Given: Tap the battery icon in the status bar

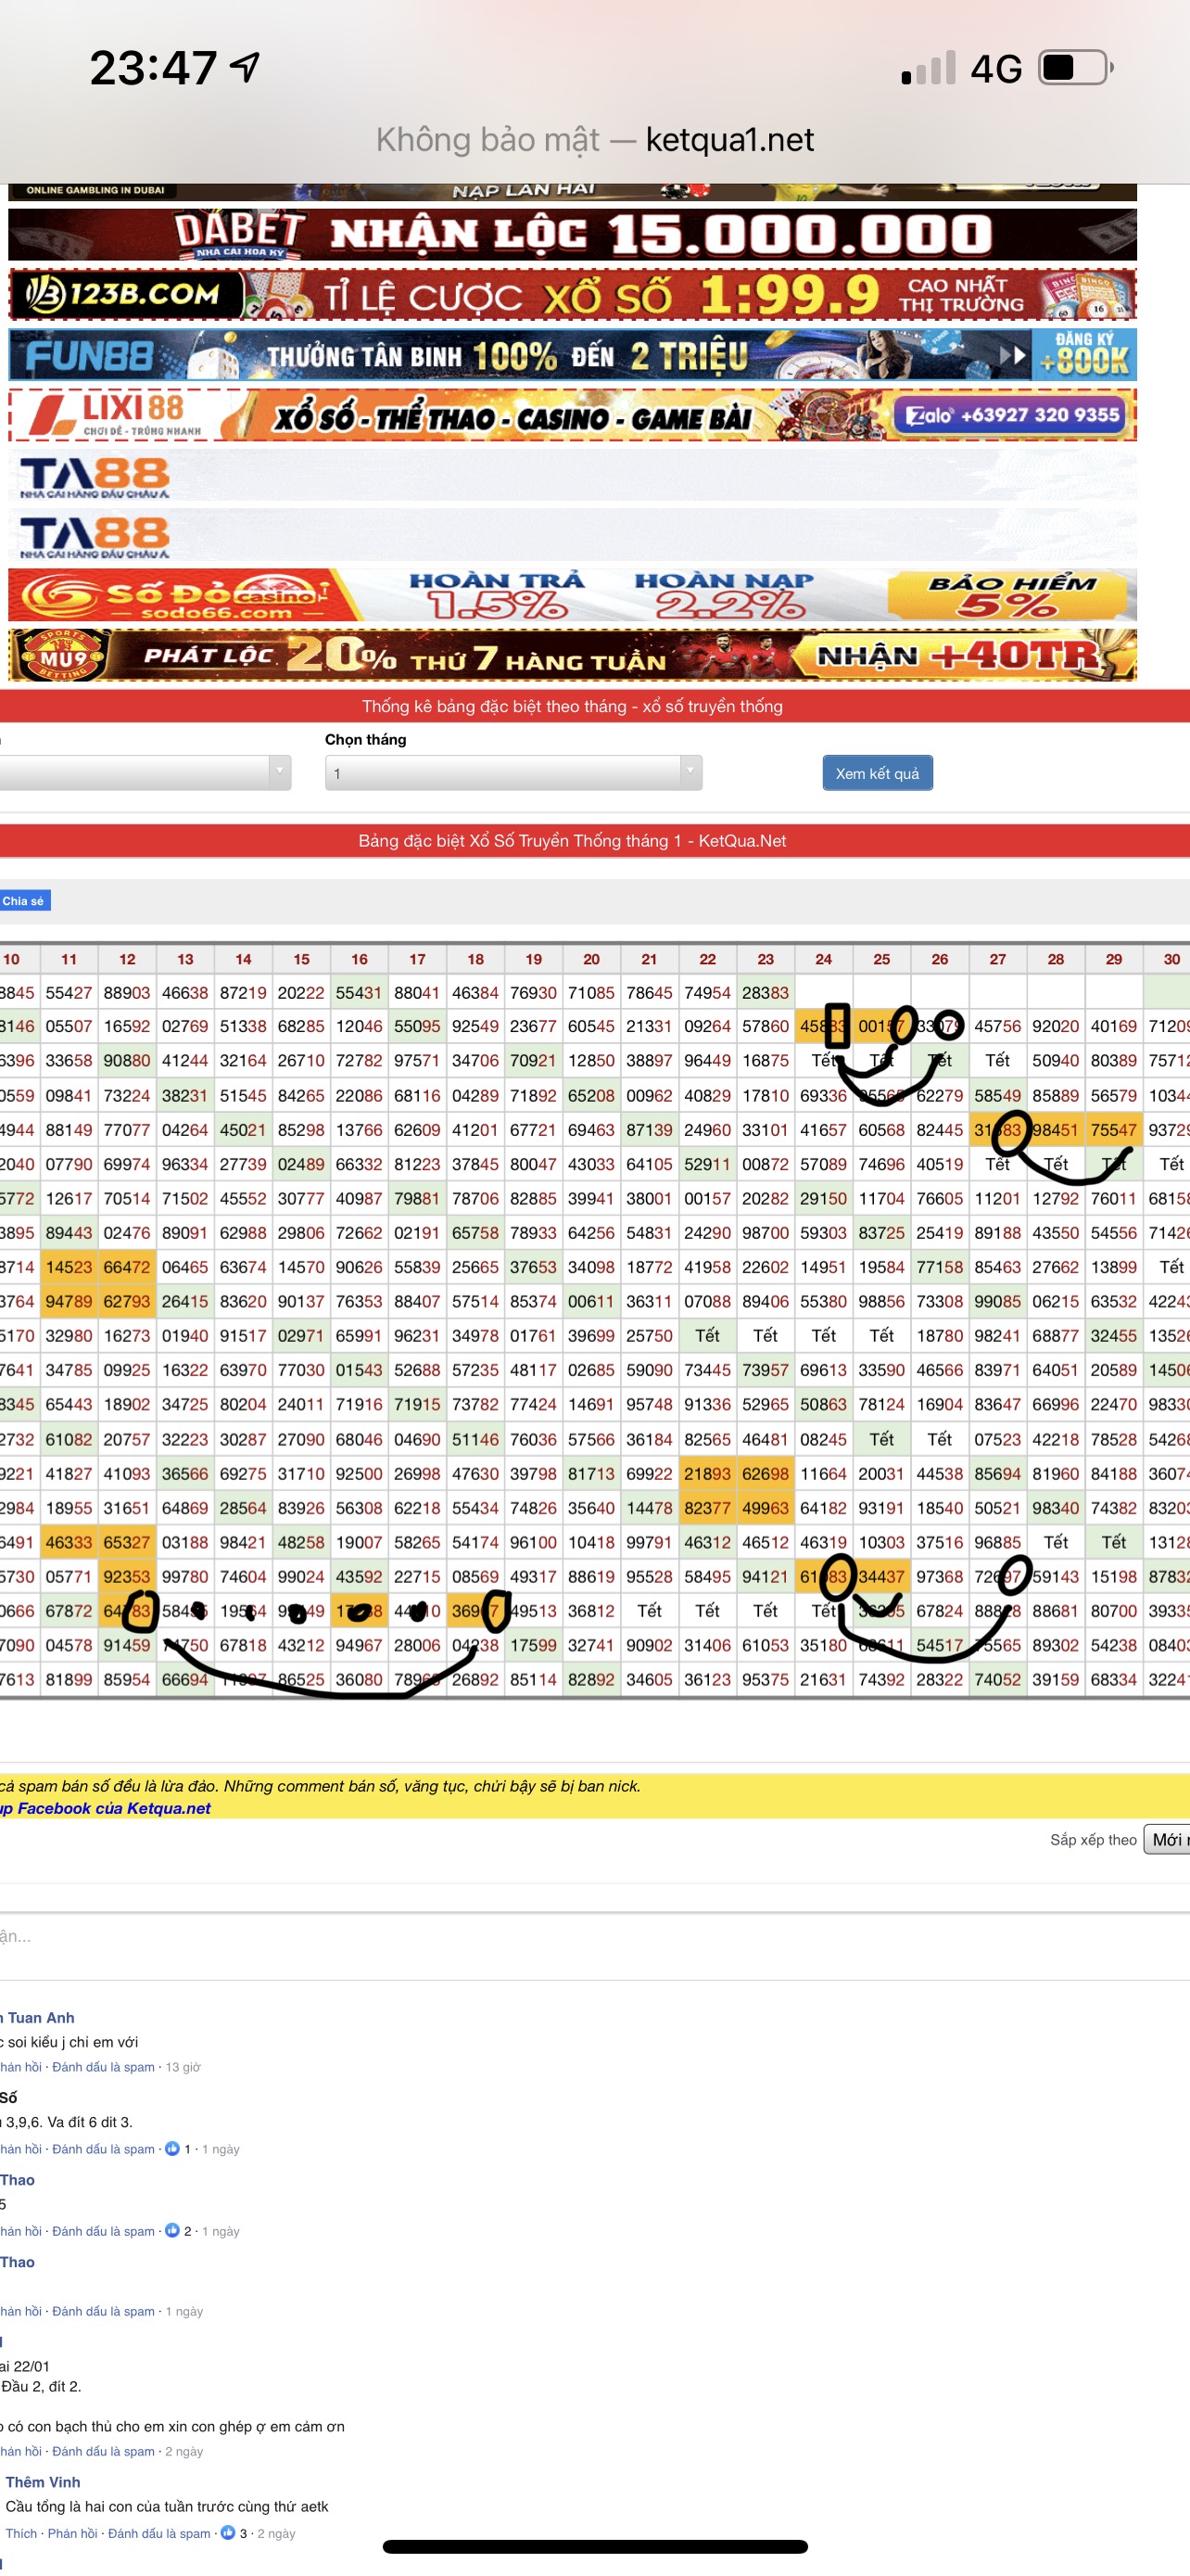Looking at the screenshot, I should [x=1075, y=68].
